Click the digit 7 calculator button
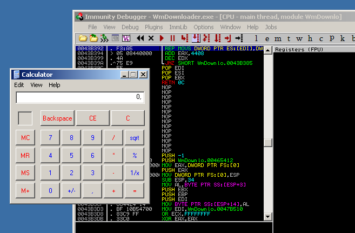This screenshot has height=233, width=355. pos(50,137)
